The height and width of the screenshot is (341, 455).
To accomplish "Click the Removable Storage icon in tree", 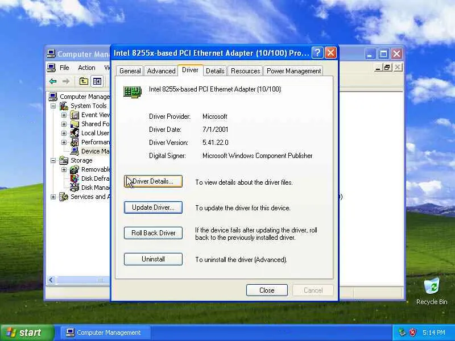I will tap(75, 169).
